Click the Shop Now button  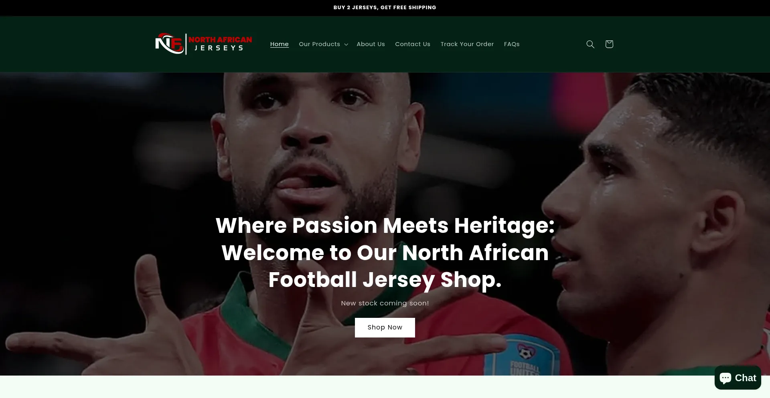point(385,327)
